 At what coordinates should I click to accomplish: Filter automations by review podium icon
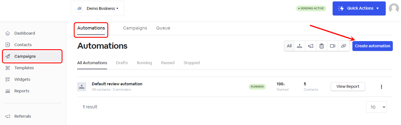click(x=300, y=46)
